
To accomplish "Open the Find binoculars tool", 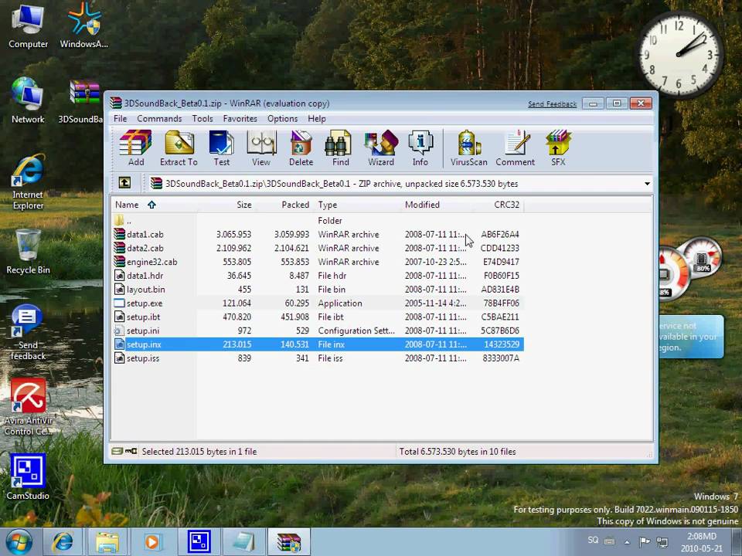I will click(340, 148).
